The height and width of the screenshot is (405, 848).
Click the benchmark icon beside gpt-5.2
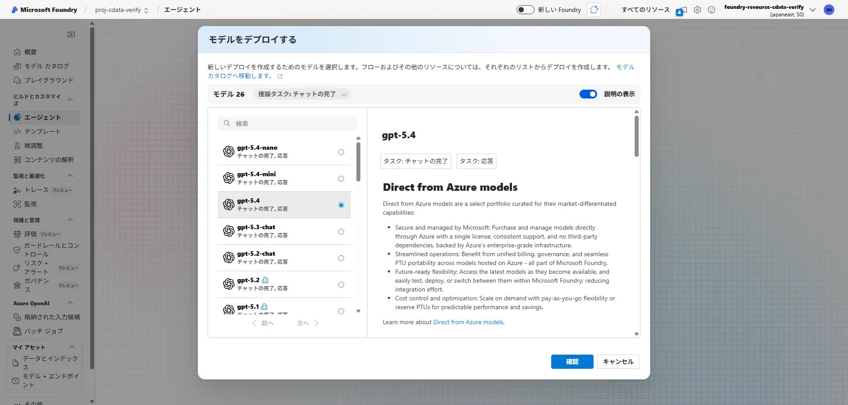pos(265,280)
